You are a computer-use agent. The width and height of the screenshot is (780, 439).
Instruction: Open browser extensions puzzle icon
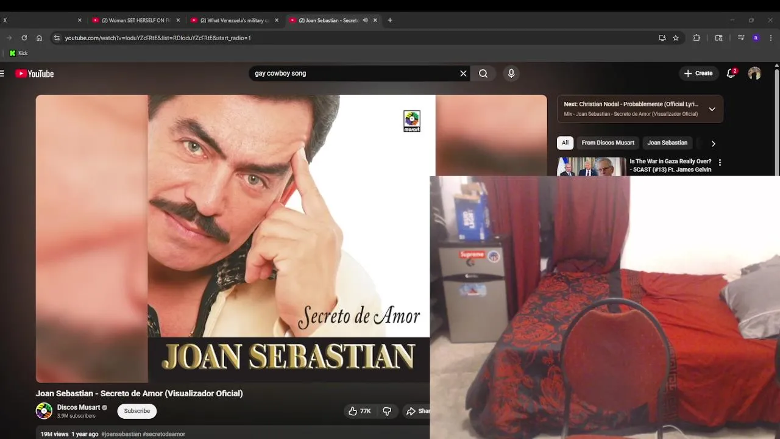tap(697, 38)
